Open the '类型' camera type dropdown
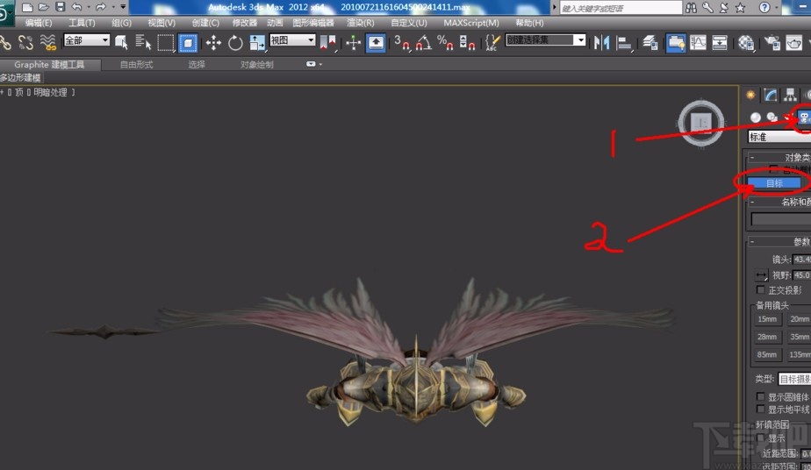The height and width of the screenshot is (470, 811). point(794,379)
